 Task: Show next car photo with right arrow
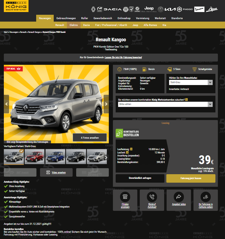[106, 104]
